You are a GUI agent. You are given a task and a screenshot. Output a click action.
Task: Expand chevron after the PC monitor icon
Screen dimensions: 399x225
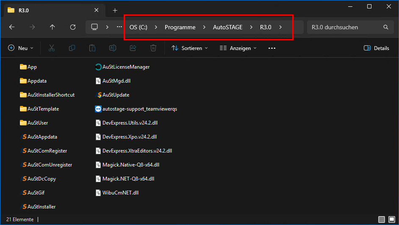[107, 27]
